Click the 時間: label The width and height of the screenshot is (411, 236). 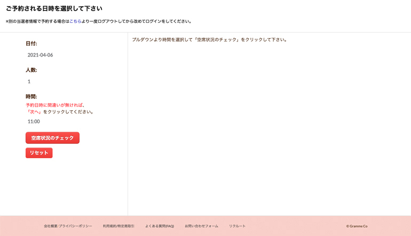[31, 96]
